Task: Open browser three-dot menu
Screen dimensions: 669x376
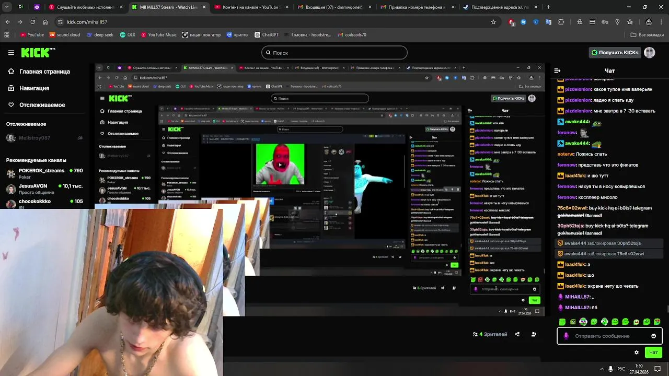Action: (x=662, y=22)
